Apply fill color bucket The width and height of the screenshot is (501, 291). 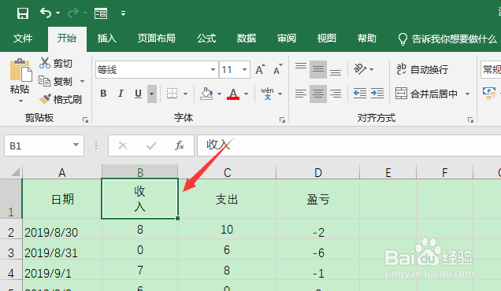206,94
